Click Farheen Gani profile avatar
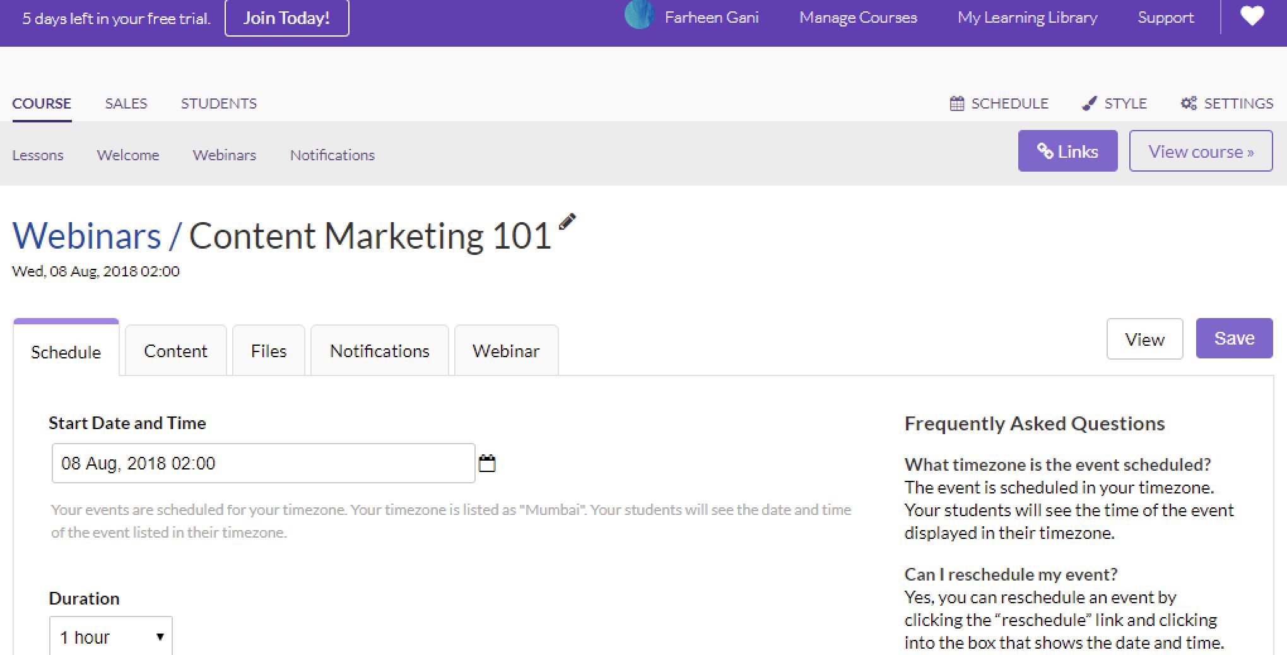Screen dimensions: 1287x655 [638, 15]
